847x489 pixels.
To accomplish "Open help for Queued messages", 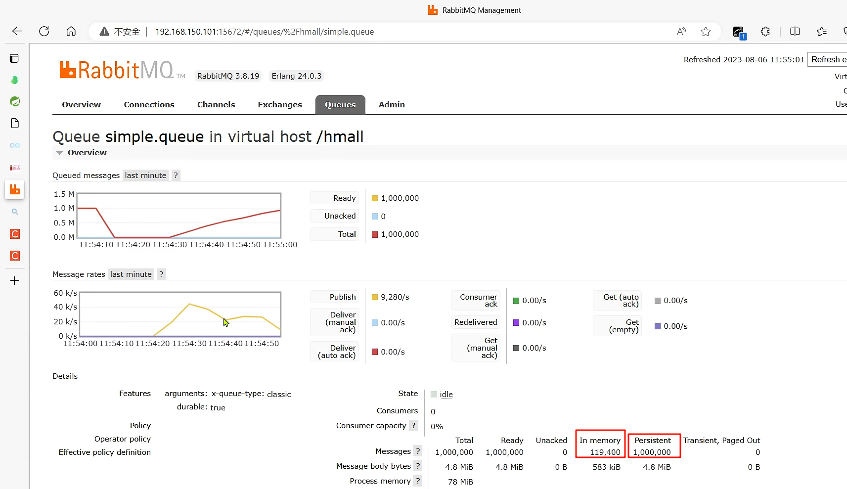I will click(176, 175).
